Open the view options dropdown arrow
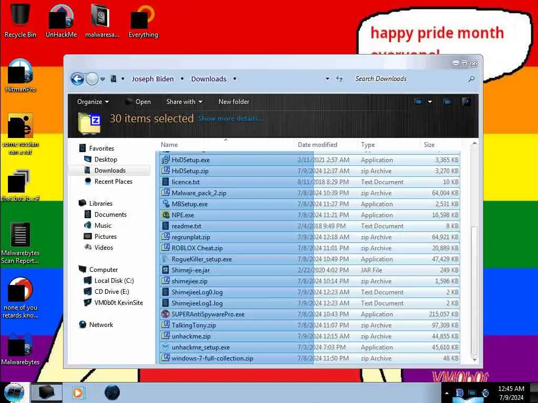 coord(430,102)
